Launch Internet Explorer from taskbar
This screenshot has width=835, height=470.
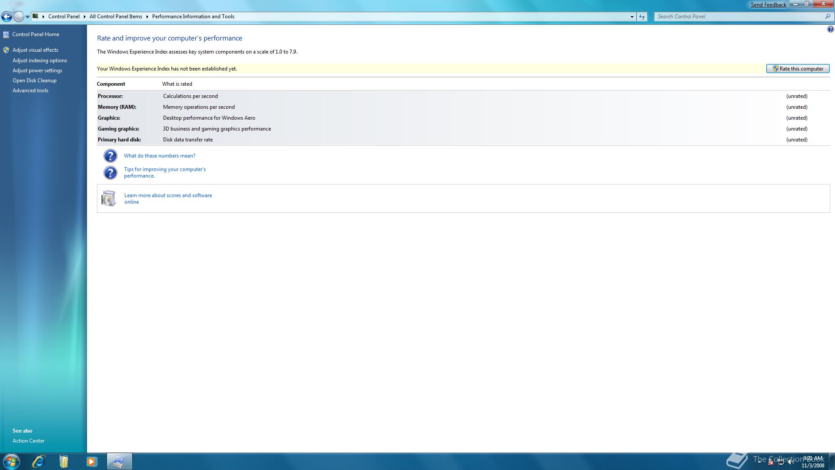point(38,461)
